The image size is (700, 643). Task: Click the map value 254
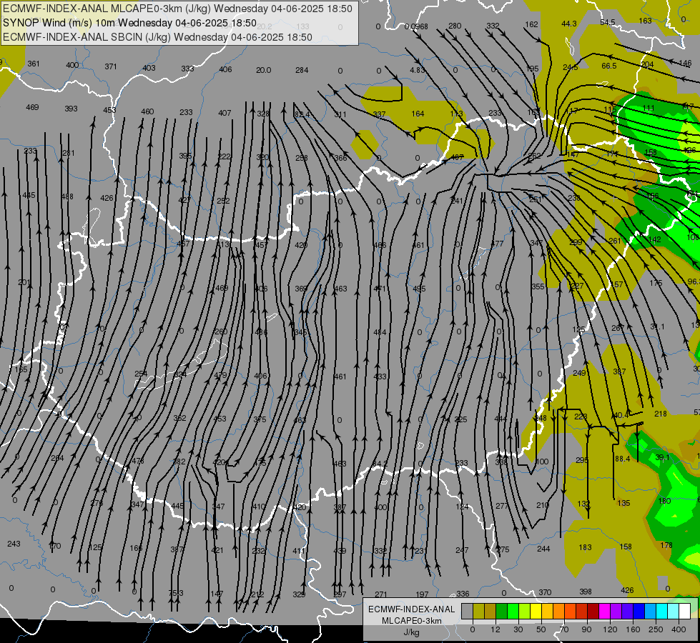click(x=141, y=374)
